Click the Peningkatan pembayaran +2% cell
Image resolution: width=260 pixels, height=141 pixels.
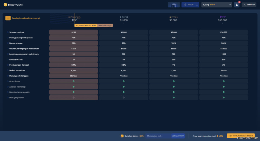click(174, 38)
